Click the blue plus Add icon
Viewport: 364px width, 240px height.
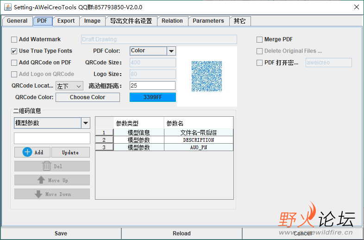pyautogui.click(x=27, y=152)
